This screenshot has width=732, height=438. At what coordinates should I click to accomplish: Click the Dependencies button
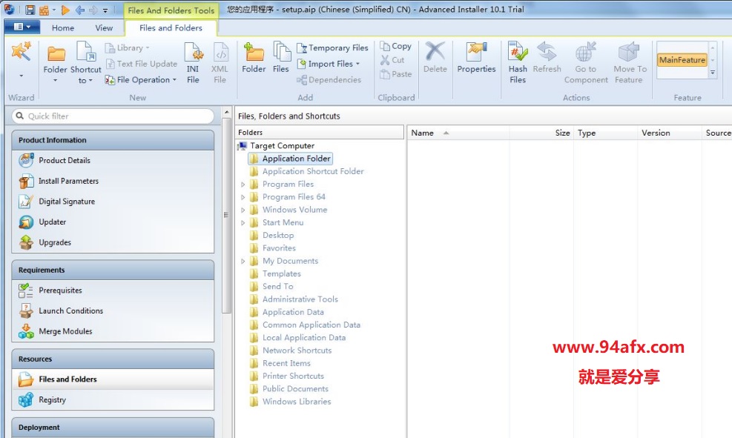[329, 80]
